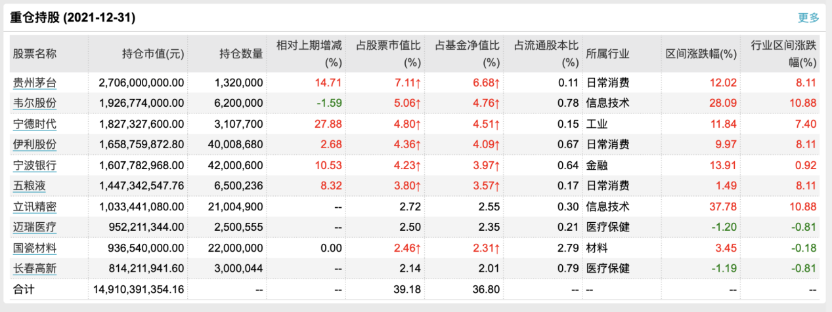832x312 pixels.
Task: Click the 重仓持股 (2021-12-31) section title
Action: [72, 18]
